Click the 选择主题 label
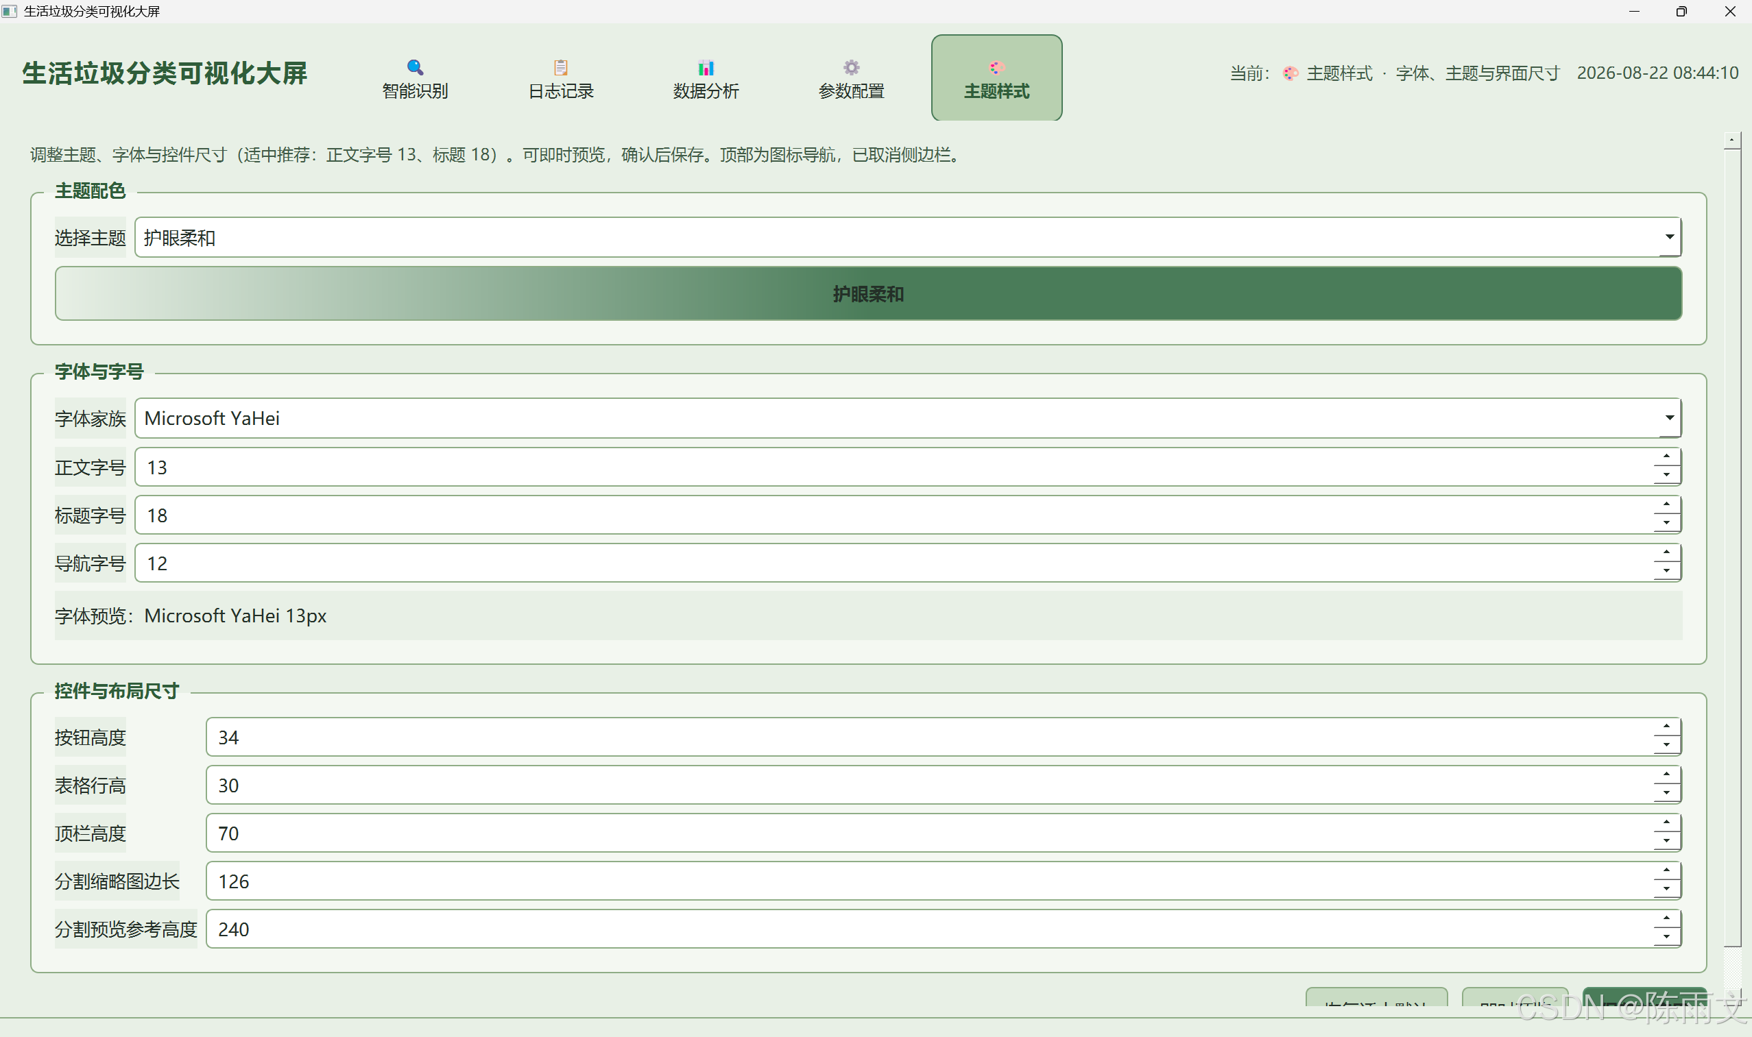The width and height of the screenshot is (1752, 1037). click(x=91, y=238)
